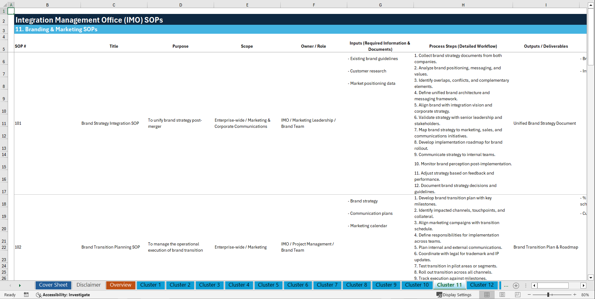Switch to the Cluster 12 tab
This screenshot has width=595, height=299.
482,285
